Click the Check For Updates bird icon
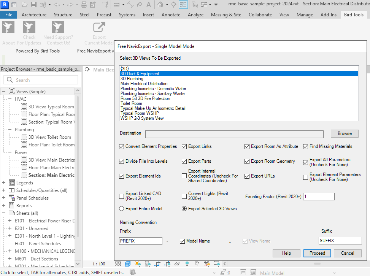This screenshot has width=370, height=276. tap(29, 27)
